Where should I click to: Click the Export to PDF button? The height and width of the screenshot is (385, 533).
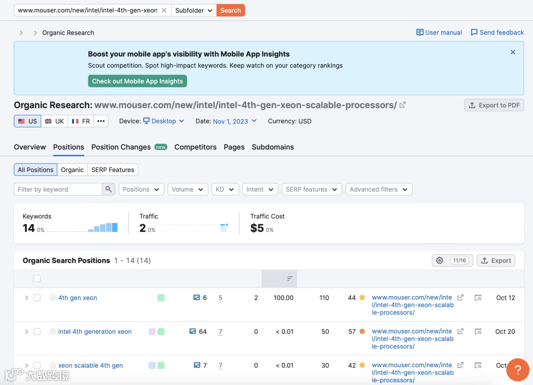click(x=494, y=105)
